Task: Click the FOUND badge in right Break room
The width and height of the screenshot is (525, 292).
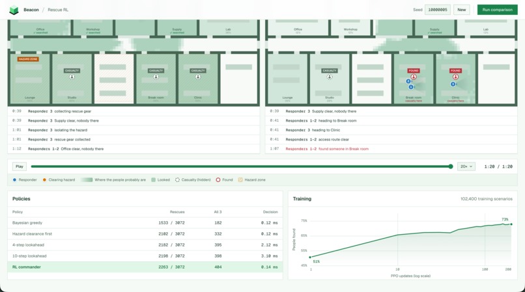Action: click(x=414, y=71)
